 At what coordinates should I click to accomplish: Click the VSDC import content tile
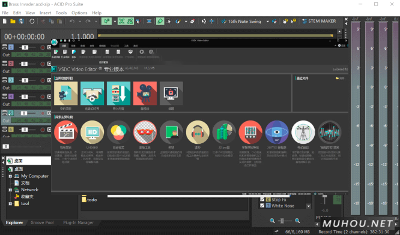point(119,93)
